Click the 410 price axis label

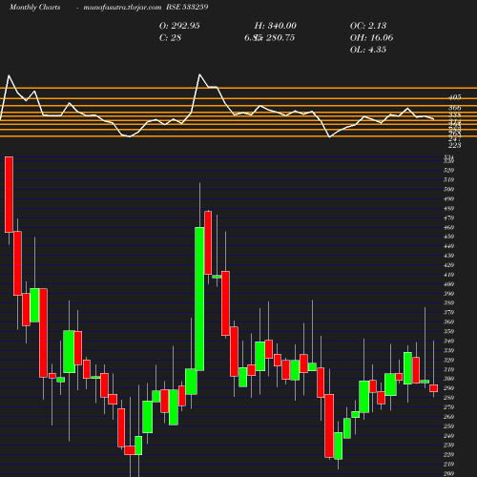448,275
